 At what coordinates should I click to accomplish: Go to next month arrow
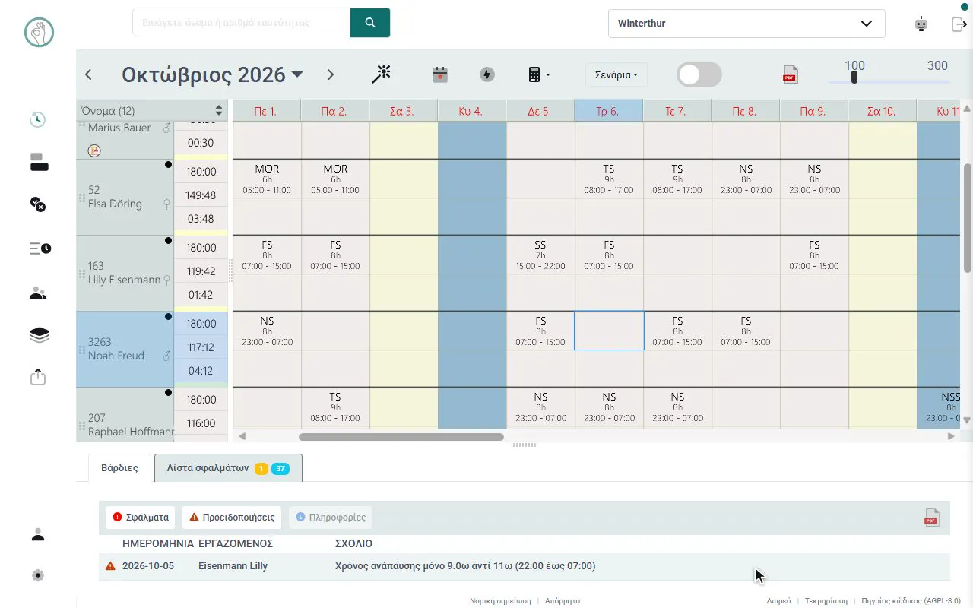330,74
